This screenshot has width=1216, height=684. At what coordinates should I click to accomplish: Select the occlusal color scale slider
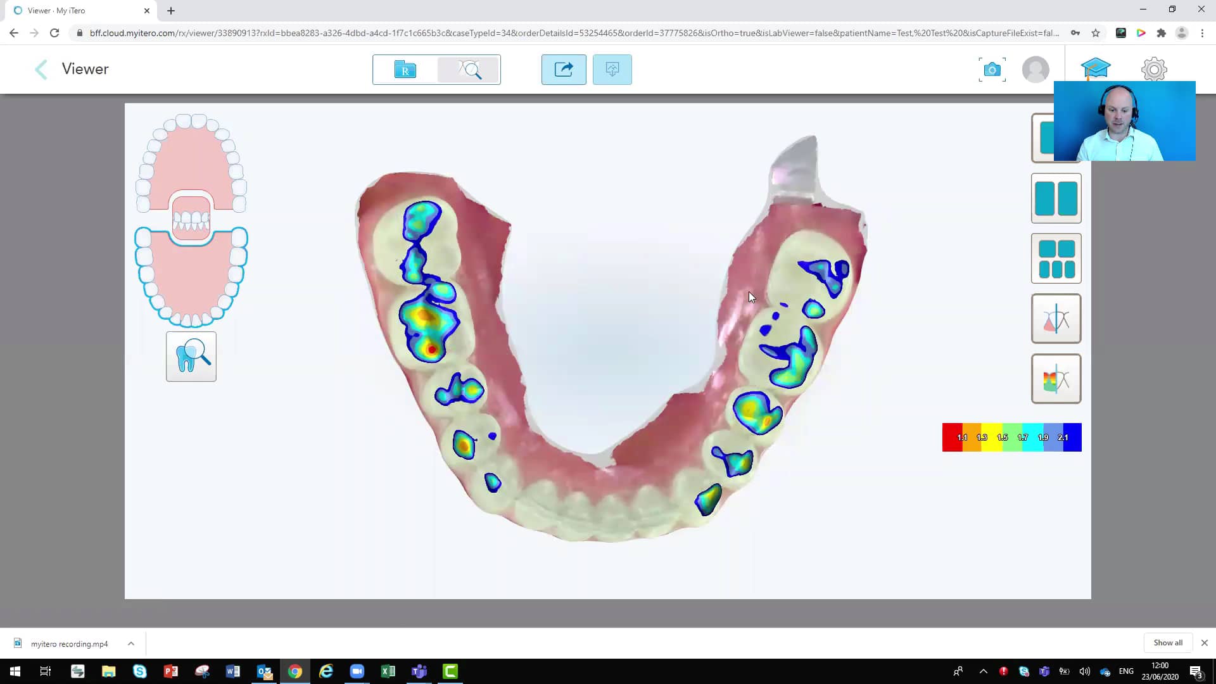[1012, 438]
